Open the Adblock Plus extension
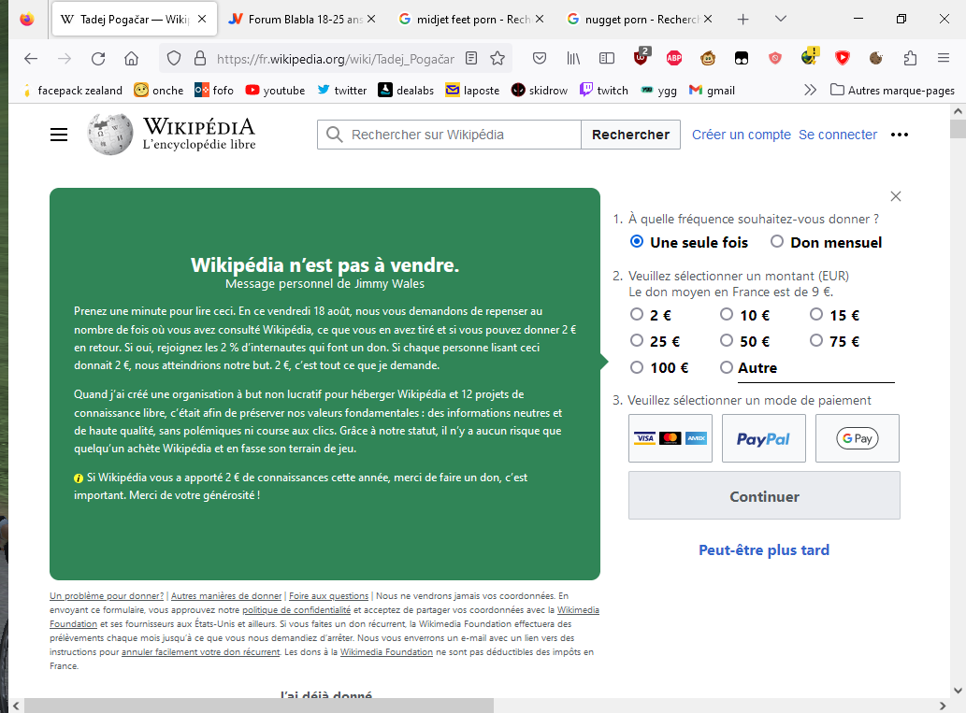Screen dimensions: 966x713 pos(674,59)
